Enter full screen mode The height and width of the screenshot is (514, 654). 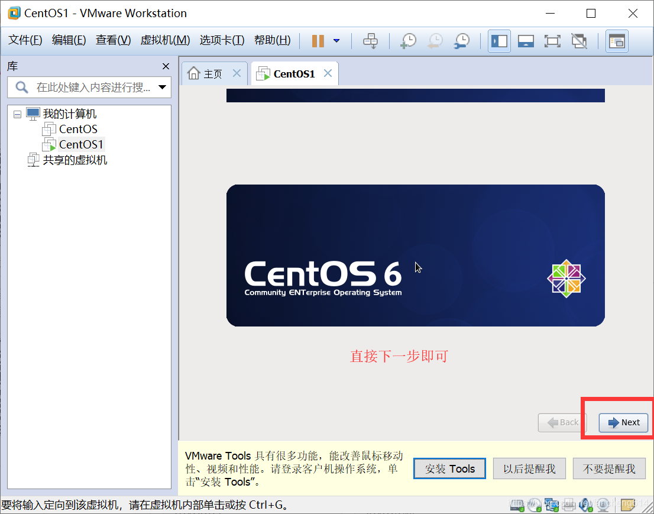(x=552, y=41)
